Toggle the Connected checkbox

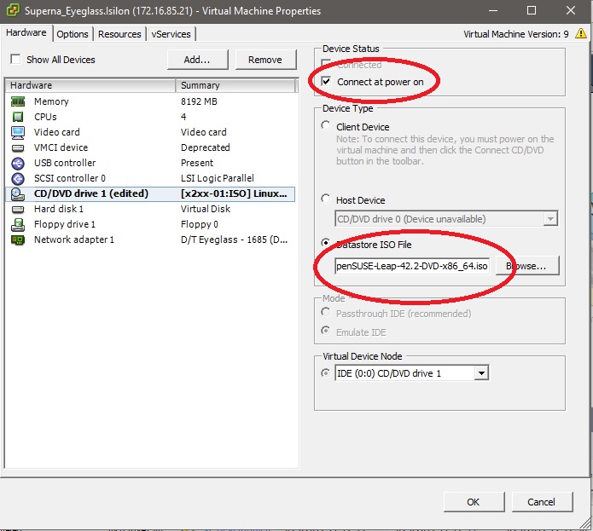pos(326,63)
